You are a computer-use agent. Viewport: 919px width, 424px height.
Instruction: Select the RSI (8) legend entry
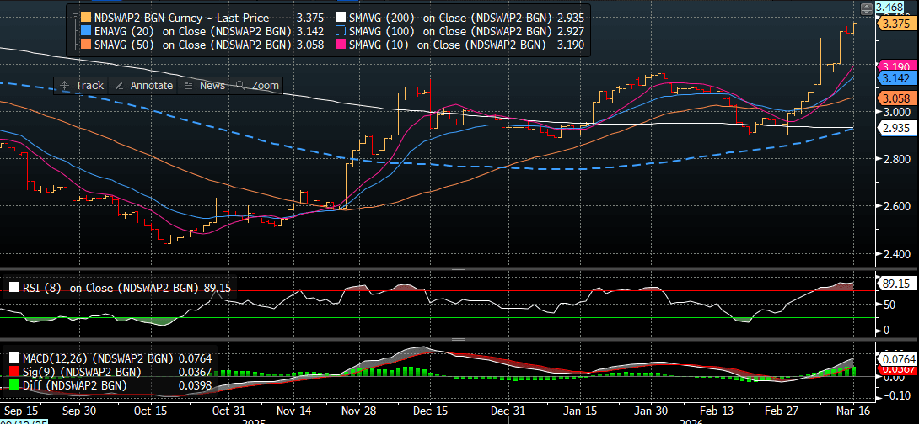coord(118,288)
